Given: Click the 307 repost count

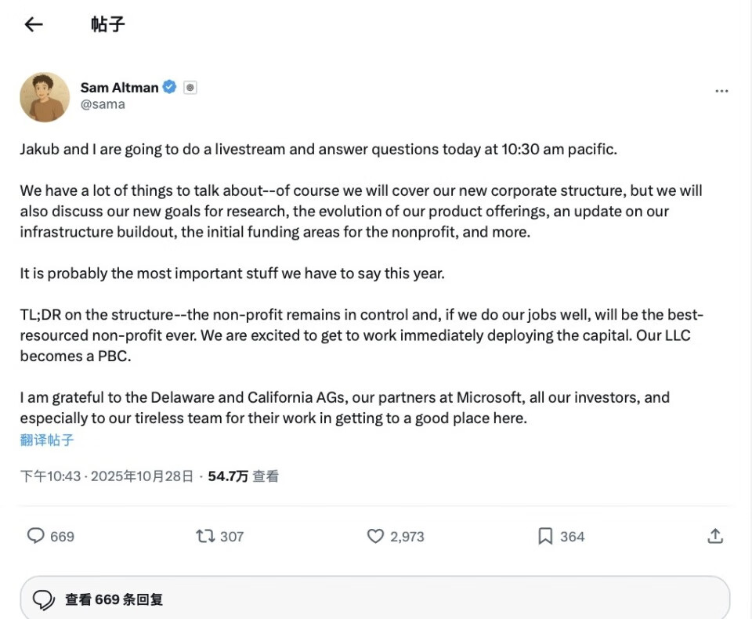Looking at the screenshot, I should (x=232, y=537).
